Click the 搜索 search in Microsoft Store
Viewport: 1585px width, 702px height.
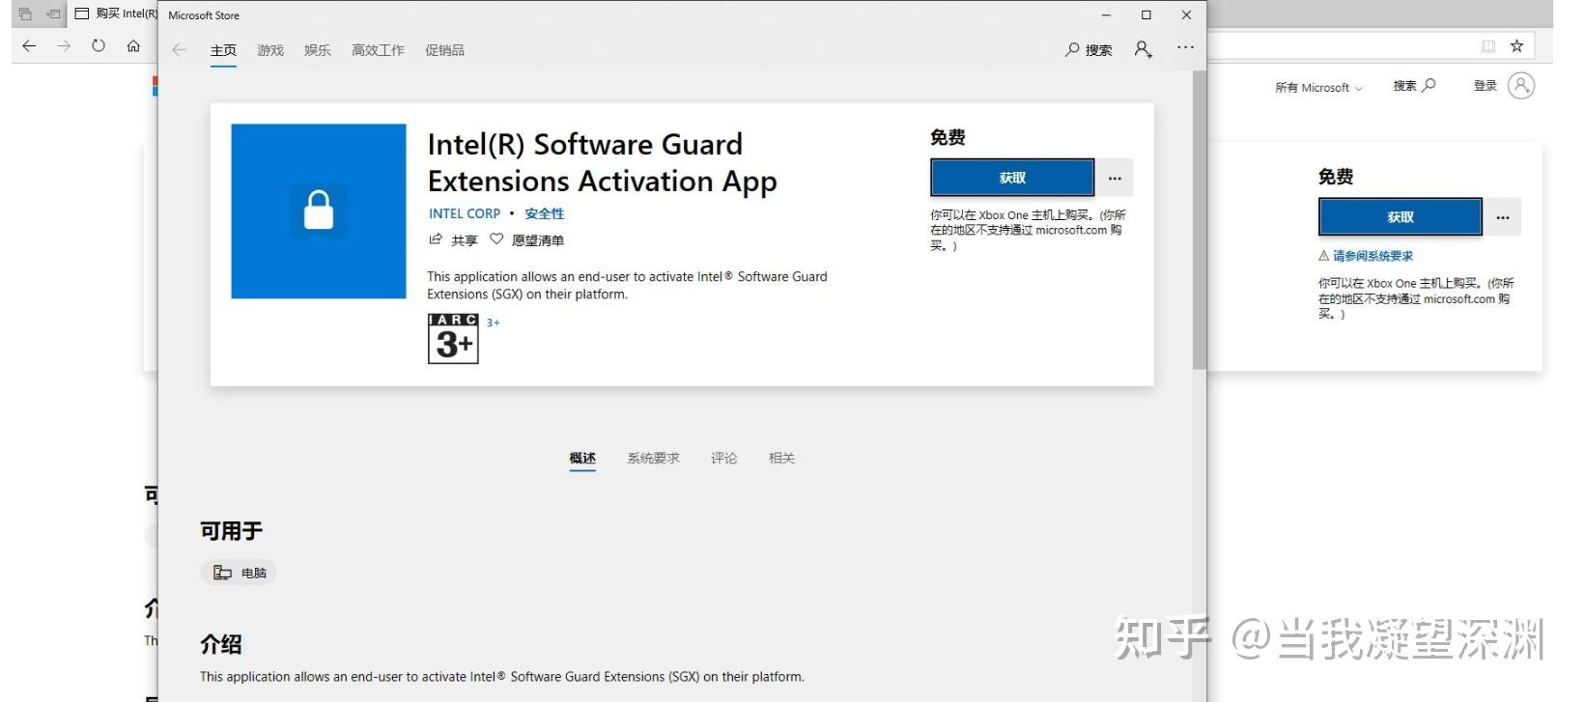(1089, 49)
